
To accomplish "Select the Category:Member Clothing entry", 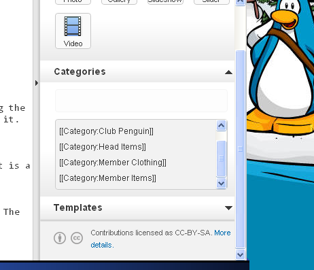I will [113, 163].
